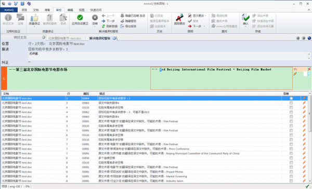Click the export report icon
The image size is (312, 189).
click(122, 26)
